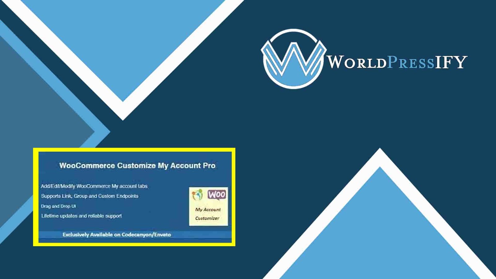The image size is (496, 279).
Task: Click the purple Woo logo icon
Action: pos(217,195)
